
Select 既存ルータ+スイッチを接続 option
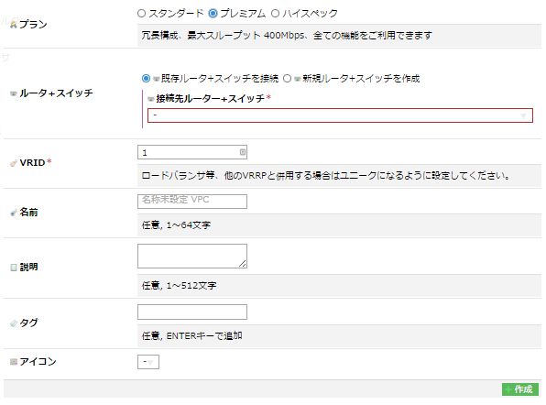click(x=146, y=79)
